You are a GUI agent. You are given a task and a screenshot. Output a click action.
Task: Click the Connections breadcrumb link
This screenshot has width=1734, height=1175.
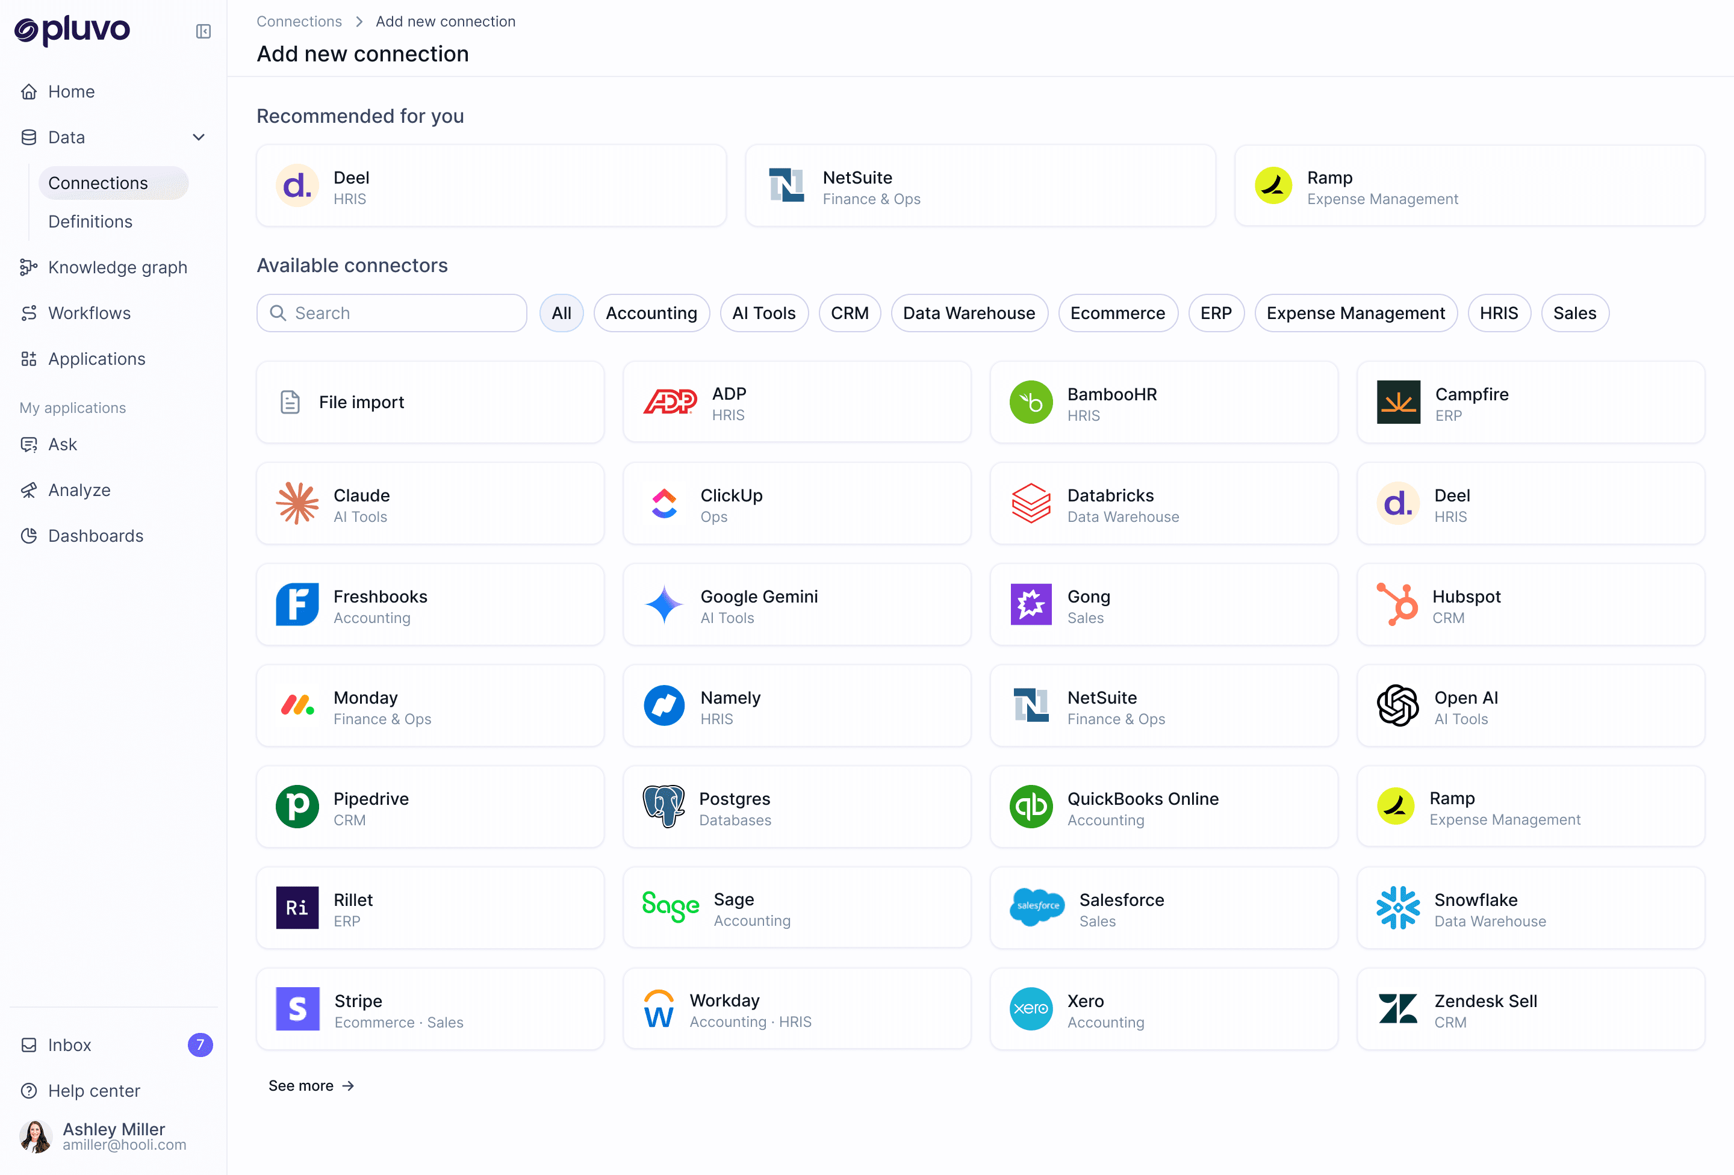click(299, 22)
